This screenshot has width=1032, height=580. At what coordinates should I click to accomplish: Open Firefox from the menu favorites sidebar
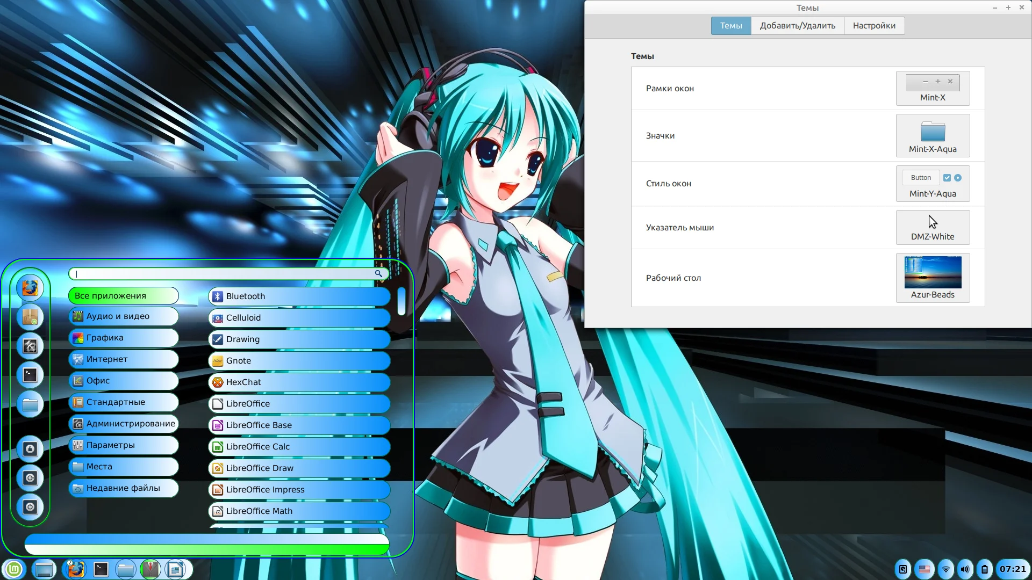click(x=30, y=288)
